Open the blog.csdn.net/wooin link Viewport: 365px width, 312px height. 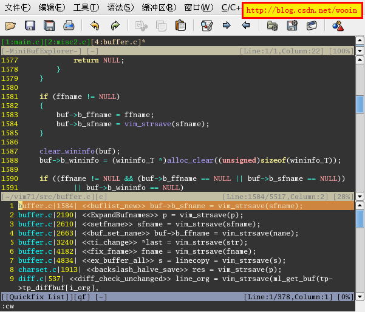coord(302,10)
